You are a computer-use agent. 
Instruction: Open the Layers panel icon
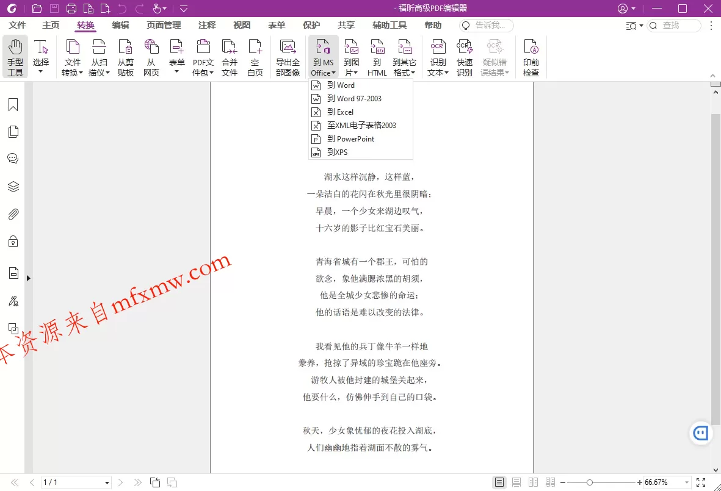pyautogui.click(x=13, y=187)
